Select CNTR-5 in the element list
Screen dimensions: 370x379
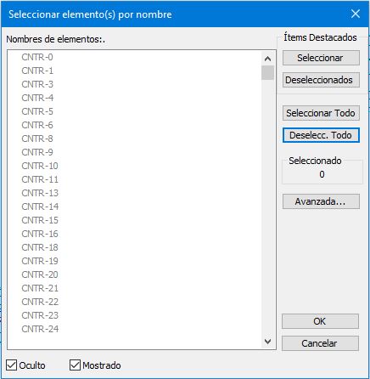(x=37, y=111)
